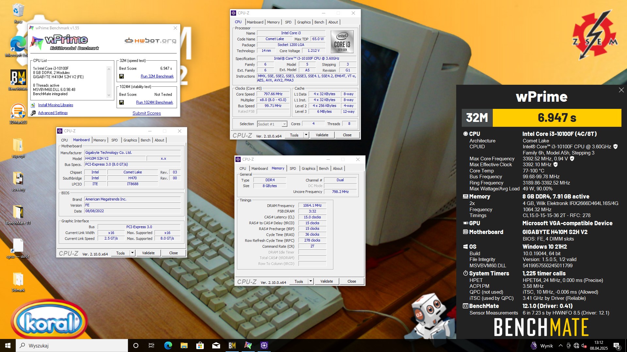
Task: Click the save icon next to Run 1024M Benchmark
Action: [x=121, y=102]
